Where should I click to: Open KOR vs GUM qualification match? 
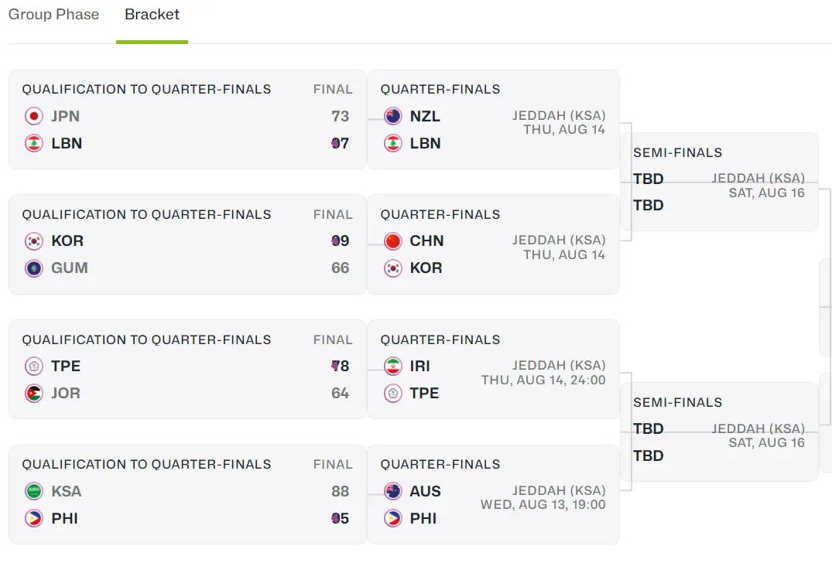(186, 244)
